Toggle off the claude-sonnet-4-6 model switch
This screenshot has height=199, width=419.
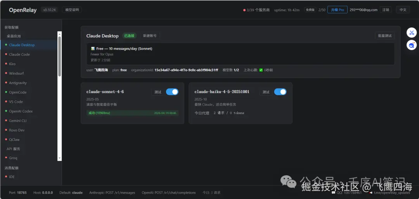172,92
